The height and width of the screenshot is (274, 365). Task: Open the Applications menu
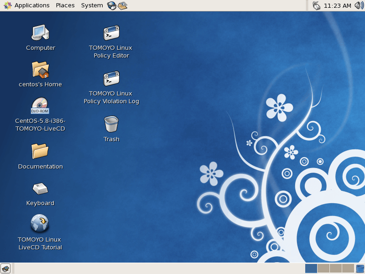[x=32, y=5]
